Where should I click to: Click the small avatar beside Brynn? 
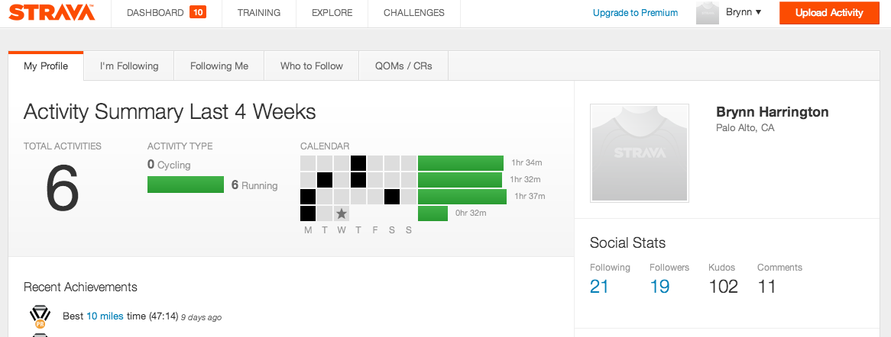click(x=708, y=13)
